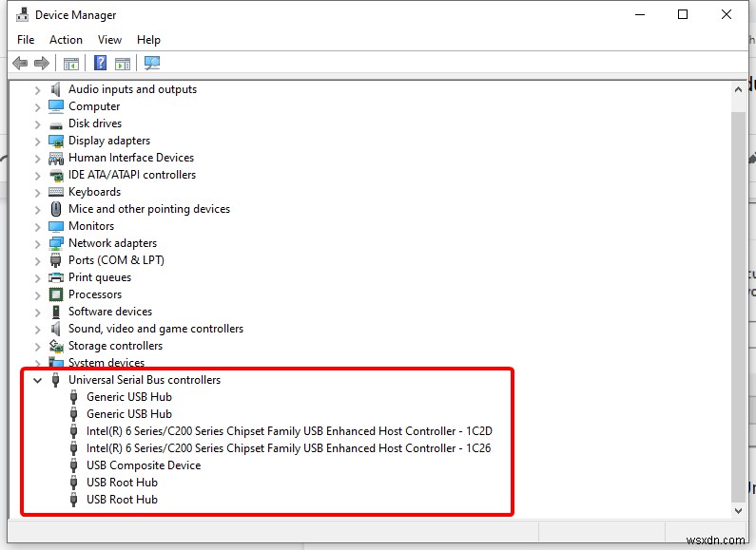This screenshot has width=756, height=550.
Task: Click the scrollbar up arrow
Action: pyautogui.click(x=738, y=89)
